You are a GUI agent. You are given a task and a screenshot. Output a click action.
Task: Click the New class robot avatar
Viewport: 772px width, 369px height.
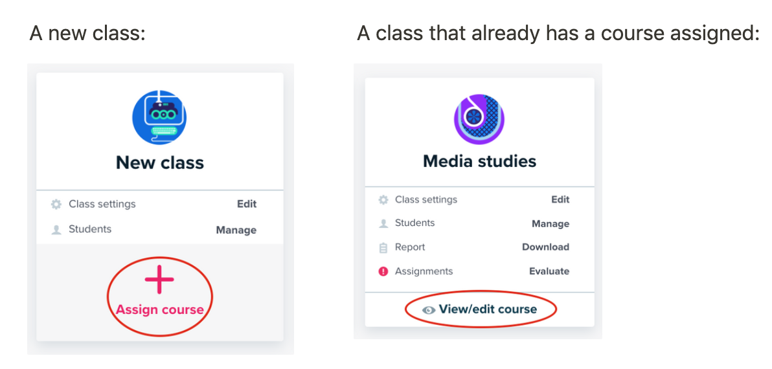pos(159,117)
